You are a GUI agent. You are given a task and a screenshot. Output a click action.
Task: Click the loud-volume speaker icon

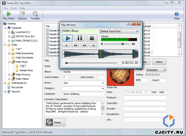(x=133, y=44)
